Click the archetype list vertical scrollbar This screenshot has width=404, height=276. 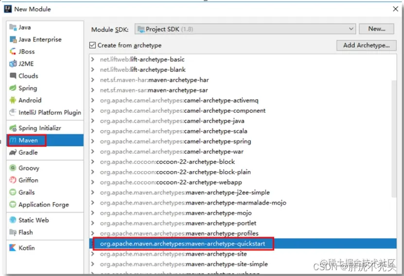point(394,139)
